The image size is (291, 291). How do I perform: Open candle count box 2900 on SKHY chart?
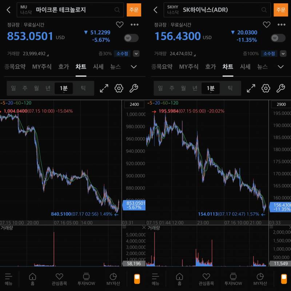tap(281, 104)
